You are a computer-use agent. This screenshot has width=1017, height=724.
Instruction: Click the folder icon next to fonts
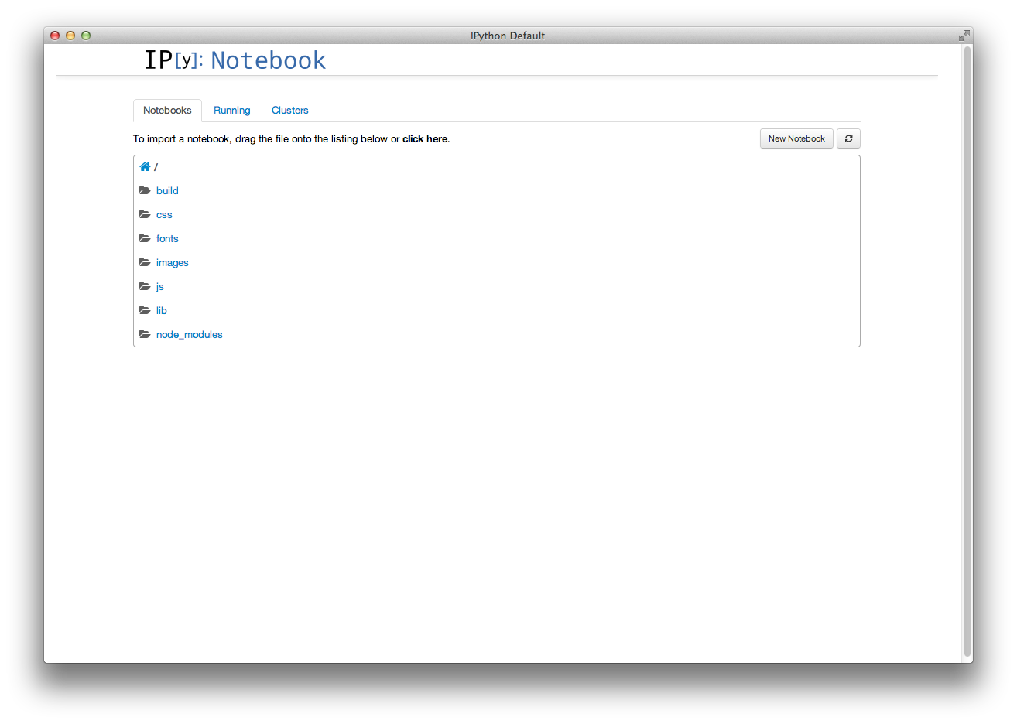pyautogui.click(x=145, y=238)
